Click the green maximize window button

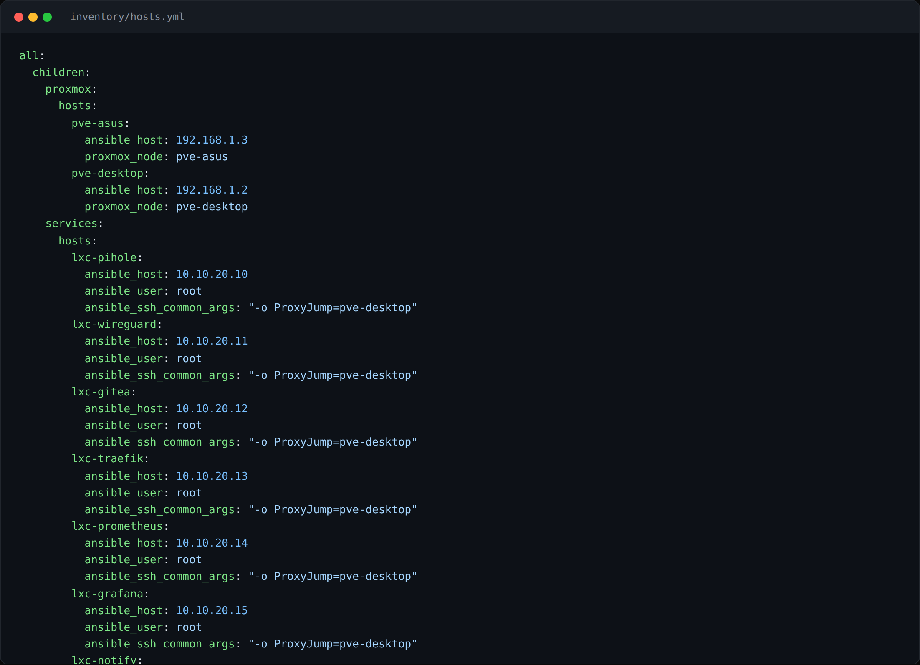(47, 17)
